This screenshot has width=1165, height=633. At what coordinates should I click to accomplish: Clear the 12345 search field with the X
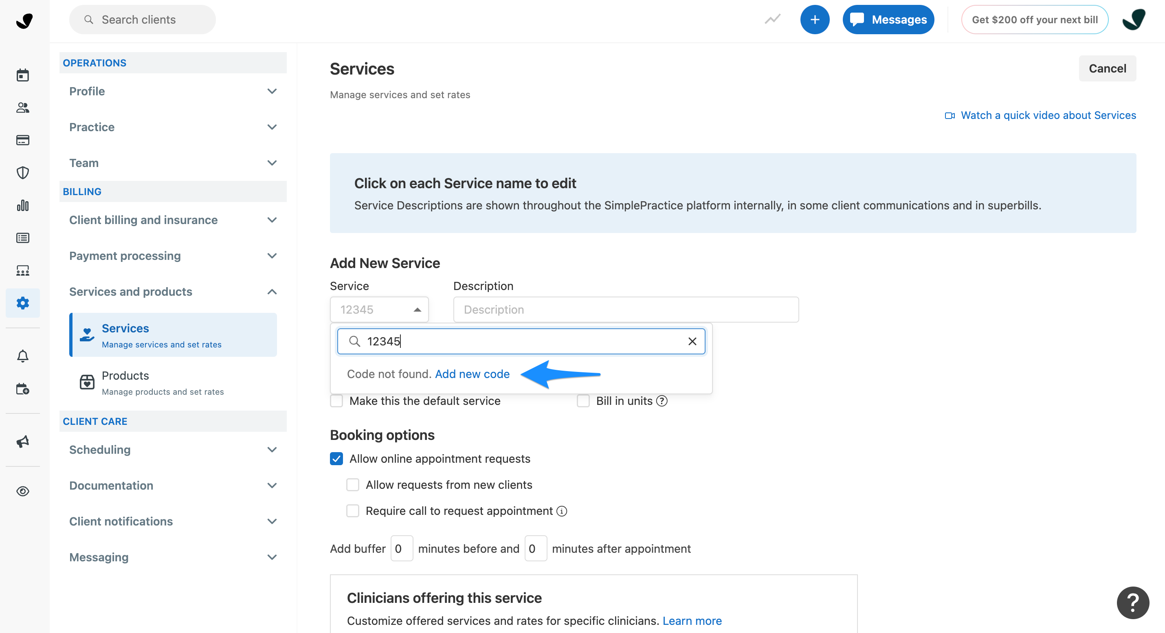click(692, 341)
